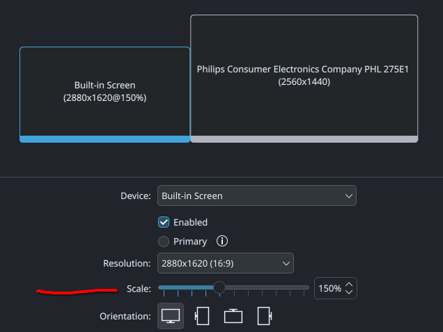Image resolution: width=443 pixels, height=332 pixels.
Task: Toggle the Enabled checkbox
Action: point(164,222)
